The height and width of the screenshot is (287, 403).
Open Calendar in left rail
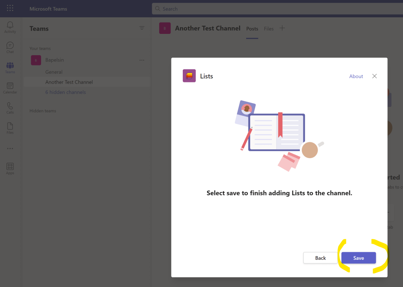[10, 88]
